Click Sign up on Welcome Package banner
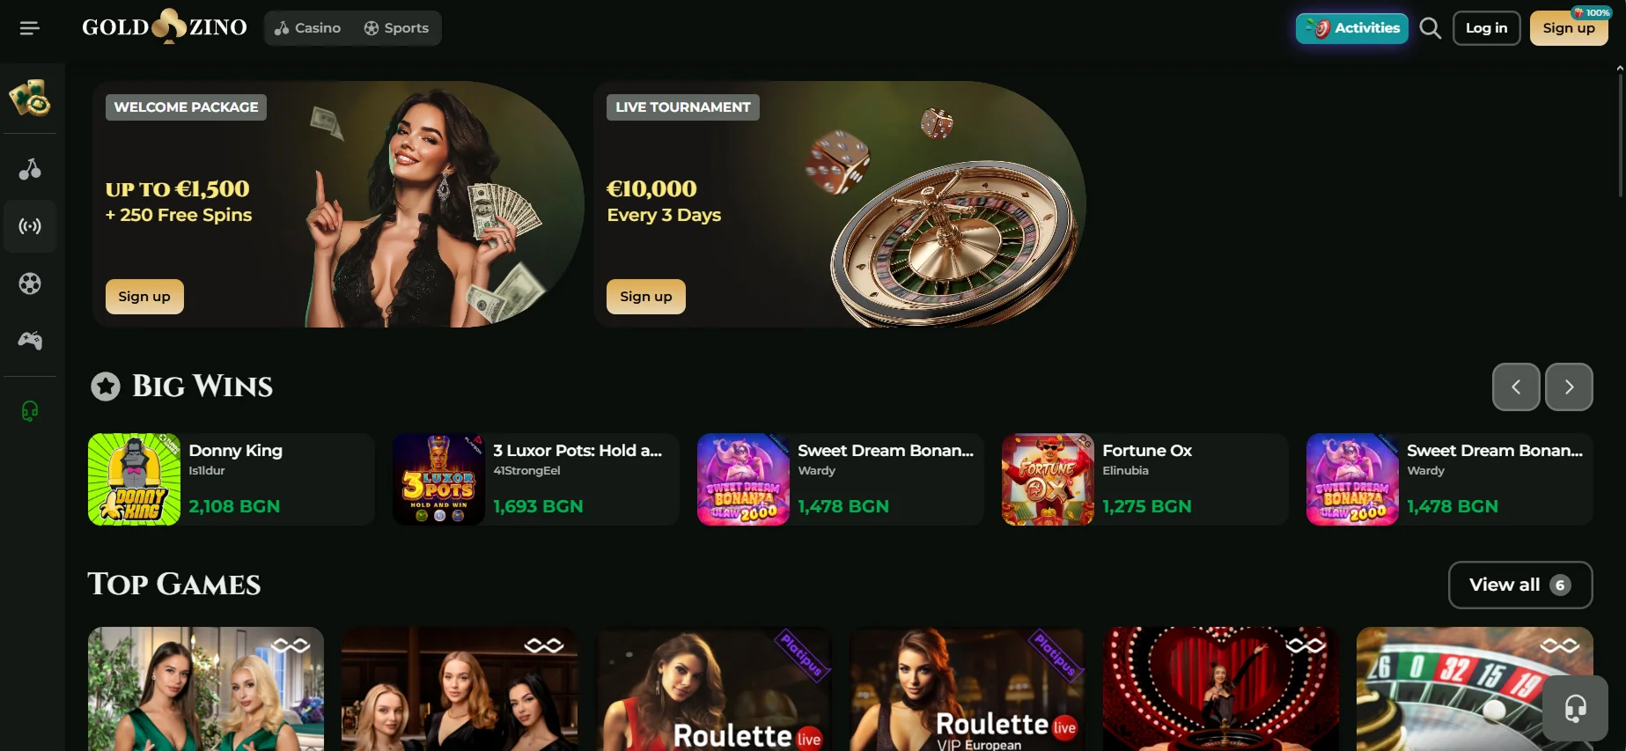Screen dimensions: 1626x751 click(x=144, y=297)
